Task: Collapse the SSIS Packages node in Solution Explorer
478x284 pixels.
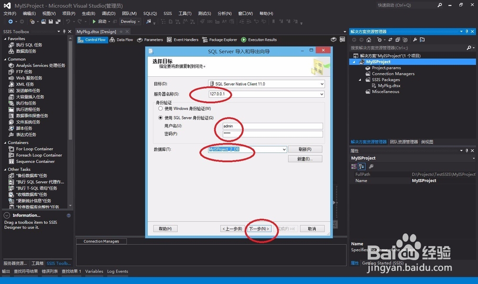Action: [360, 80]
